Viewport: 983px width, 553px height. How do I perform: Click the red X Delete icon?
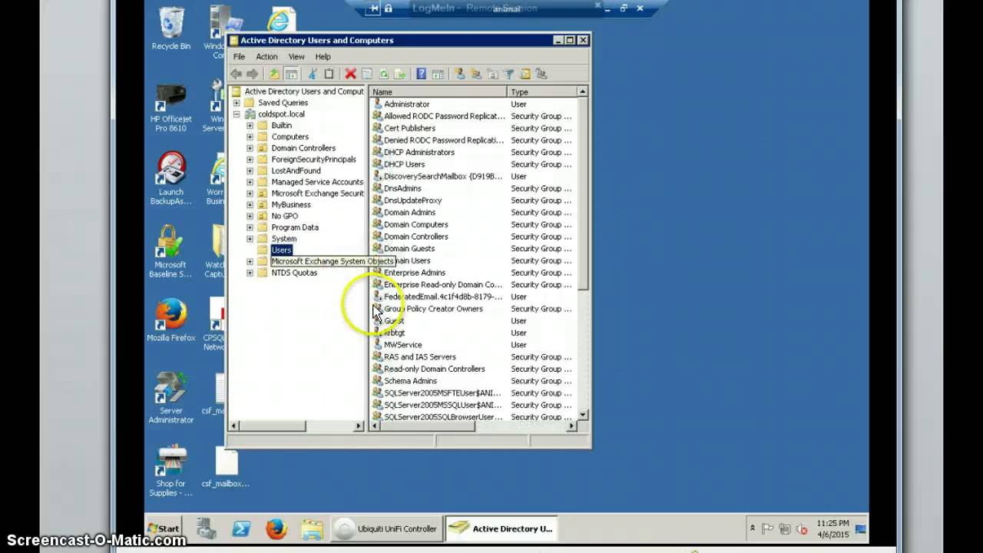[x=350, y=74]
